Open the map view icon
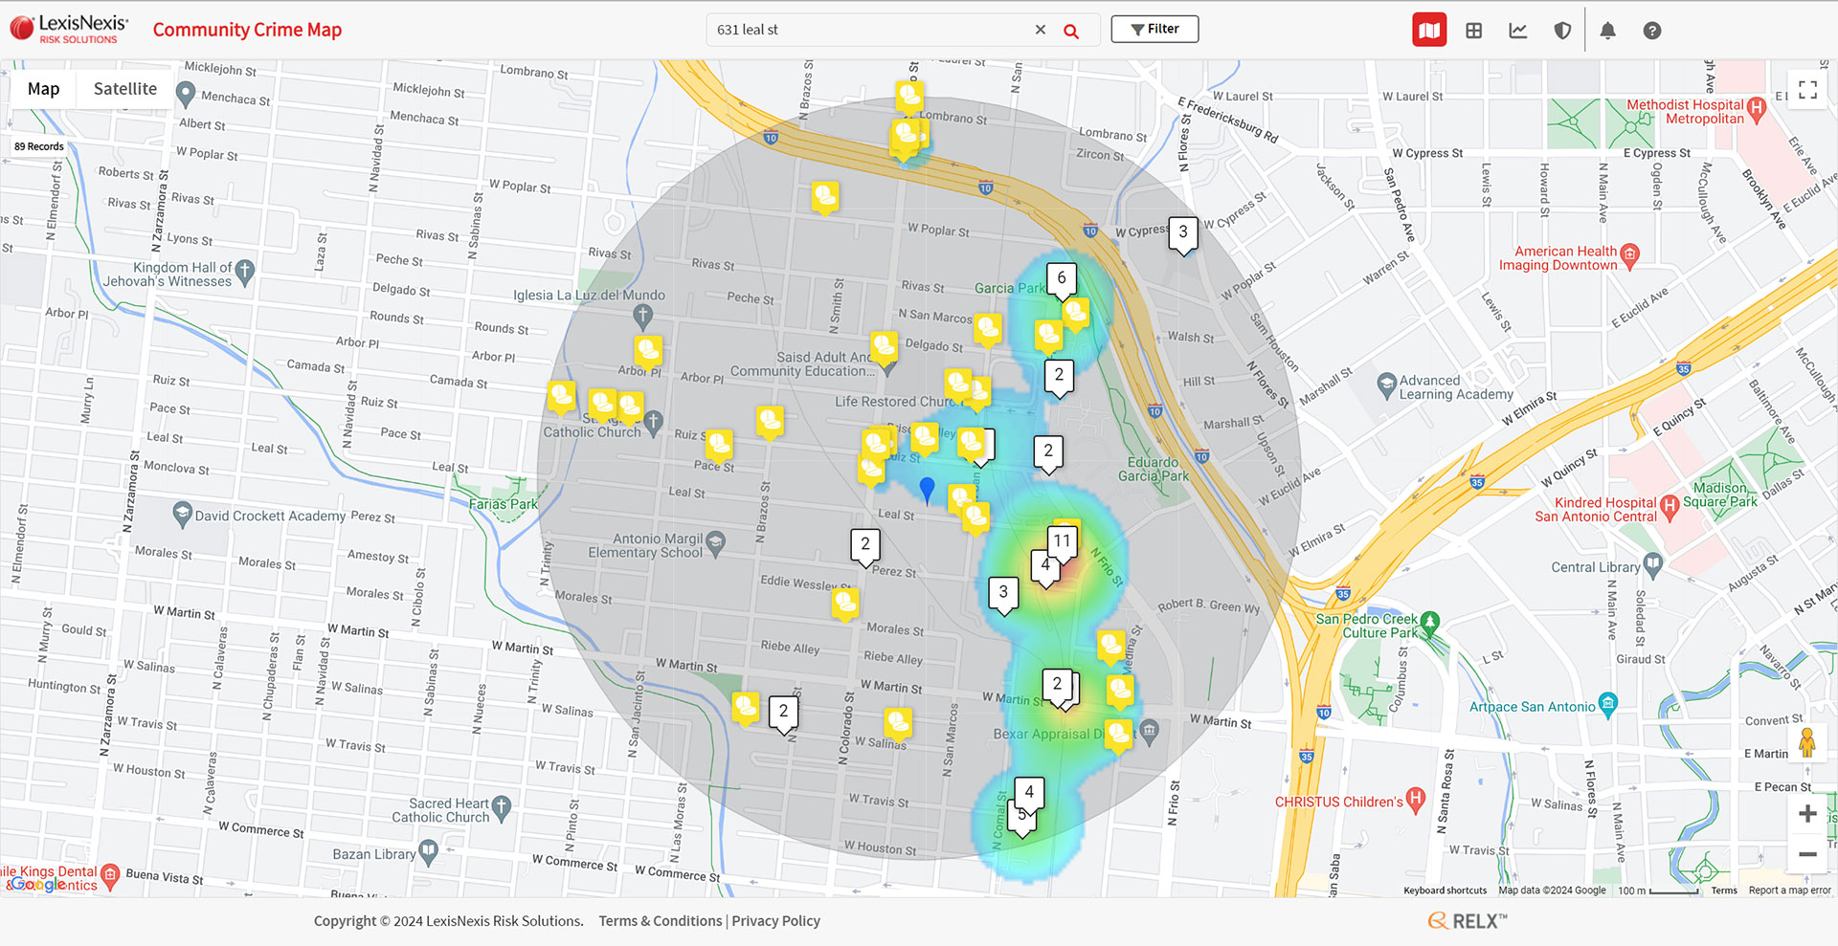This screenshot has width=1838, height=946. [1429, 31]
